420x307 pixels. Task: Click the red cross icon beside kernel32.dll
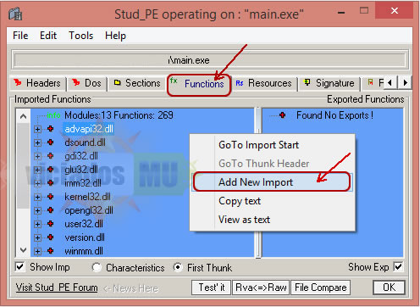(51, 196)
